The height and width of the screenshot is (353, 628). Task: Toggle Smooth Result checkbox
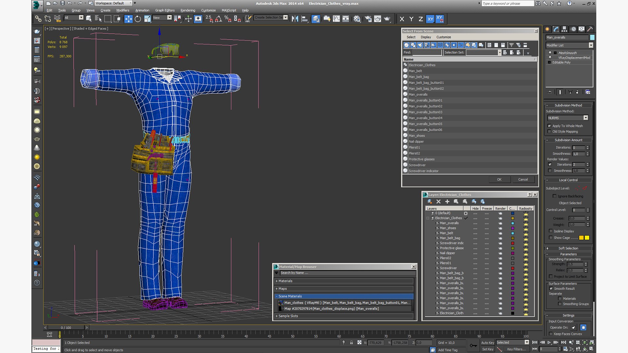pos(551,289)
